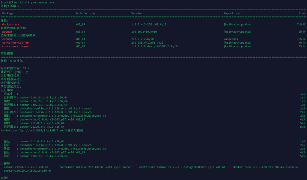The image size is (307, 180).
Task: Click the Package column header
Action: click(x=8, y=13)
